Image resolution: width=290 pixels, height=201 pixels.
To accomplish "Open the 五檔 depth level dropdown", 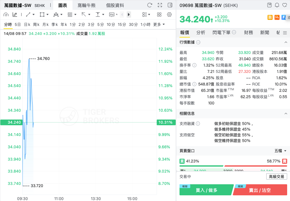I will 281,151.
